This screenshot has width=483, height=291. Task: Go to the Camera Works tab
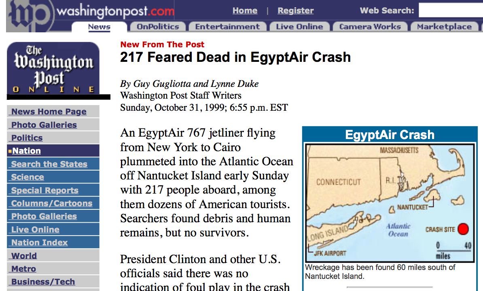(370, 27)
